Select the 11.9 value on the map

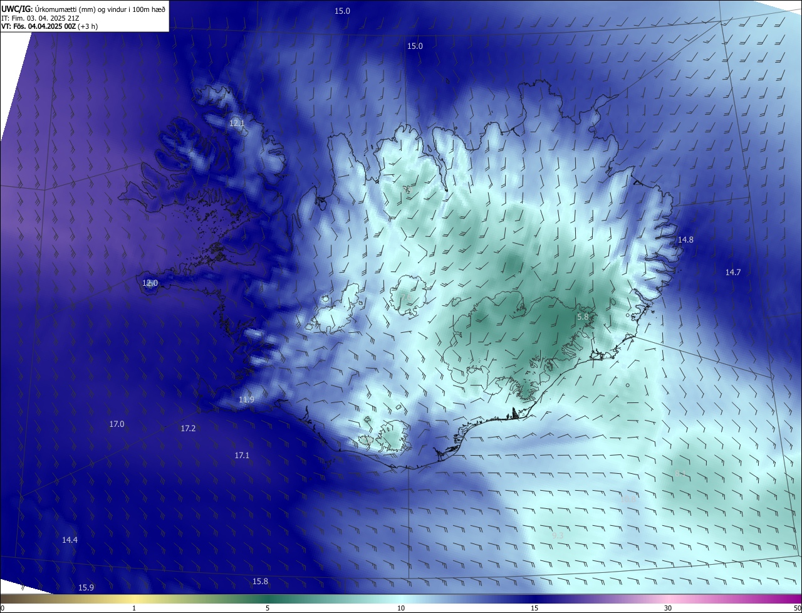pos(247,400)
